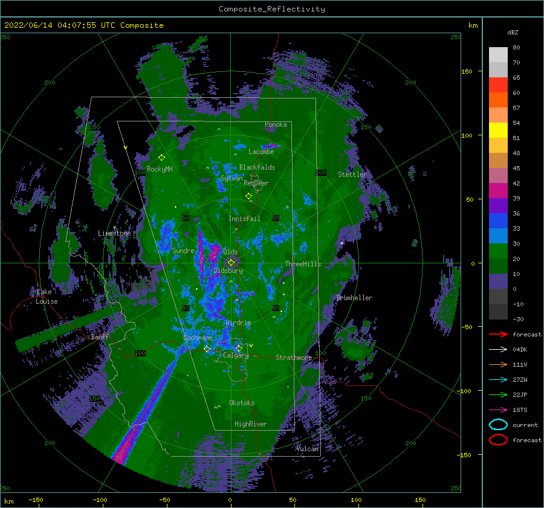Click the Limestone label

point(114,233)
